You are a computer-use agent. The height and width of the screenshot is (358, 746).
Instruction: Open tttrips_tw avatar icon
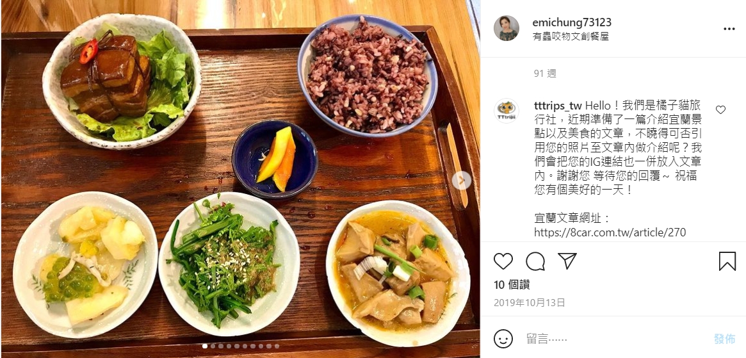(x=507, y=111)
